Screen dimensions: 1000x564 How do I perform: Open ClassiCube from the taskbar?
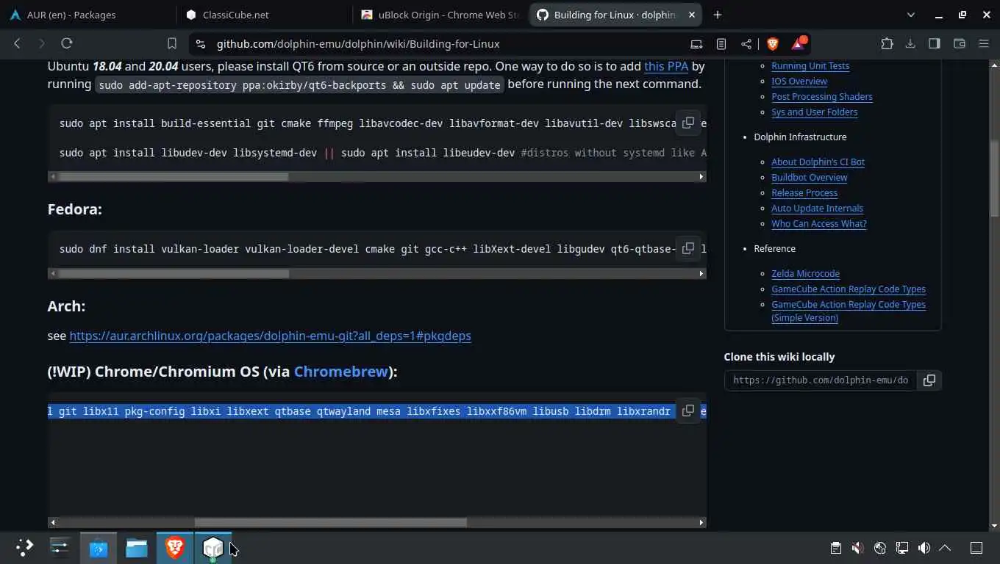click(213, 547)
